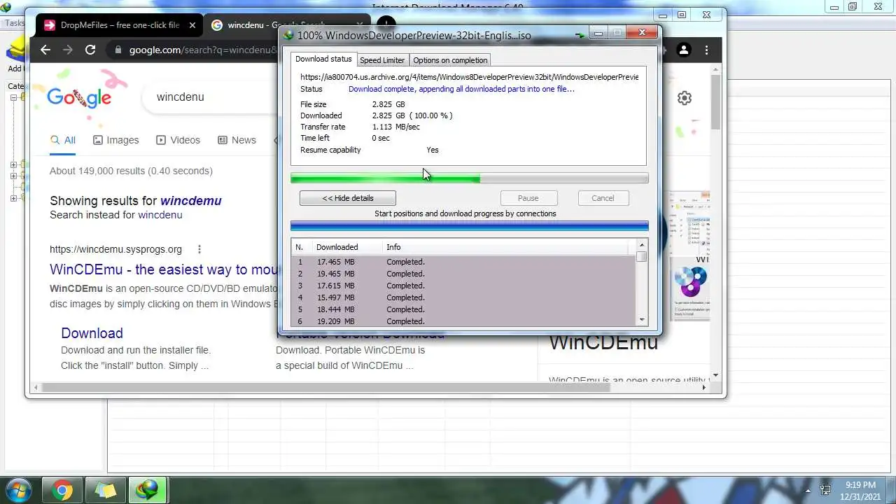Image resolution: width=896 pixels, height=504 pixels.
Task: Click the Pause button in IDM dialog
Action: [x=528, y=198]
